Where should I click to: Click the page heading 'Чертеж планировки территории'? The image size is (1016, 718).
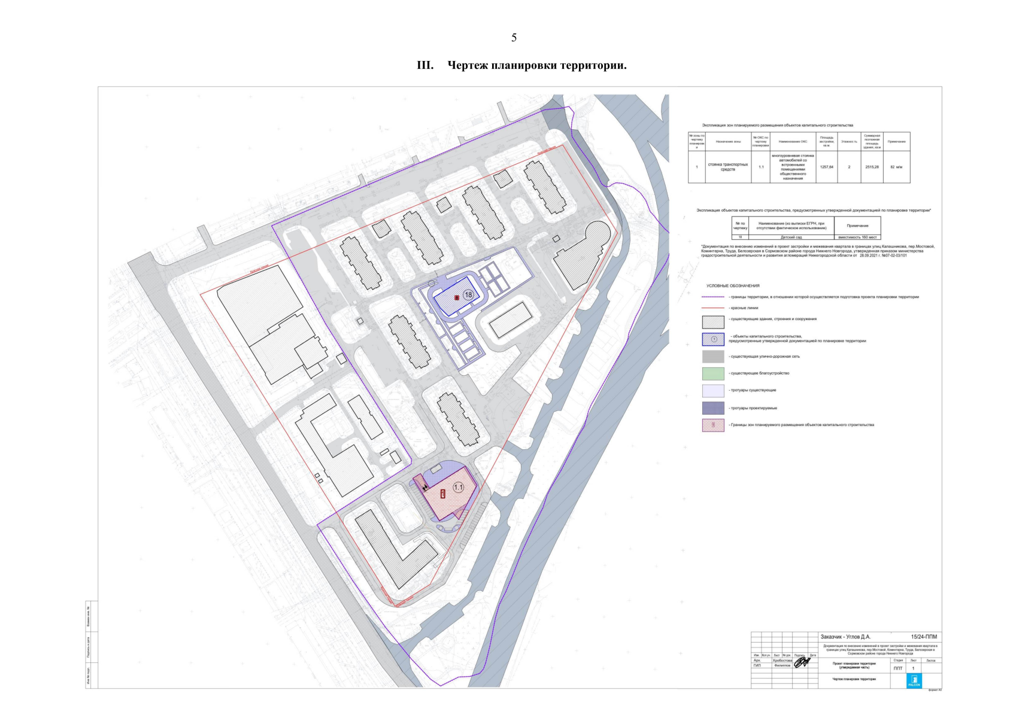[536, 65]
